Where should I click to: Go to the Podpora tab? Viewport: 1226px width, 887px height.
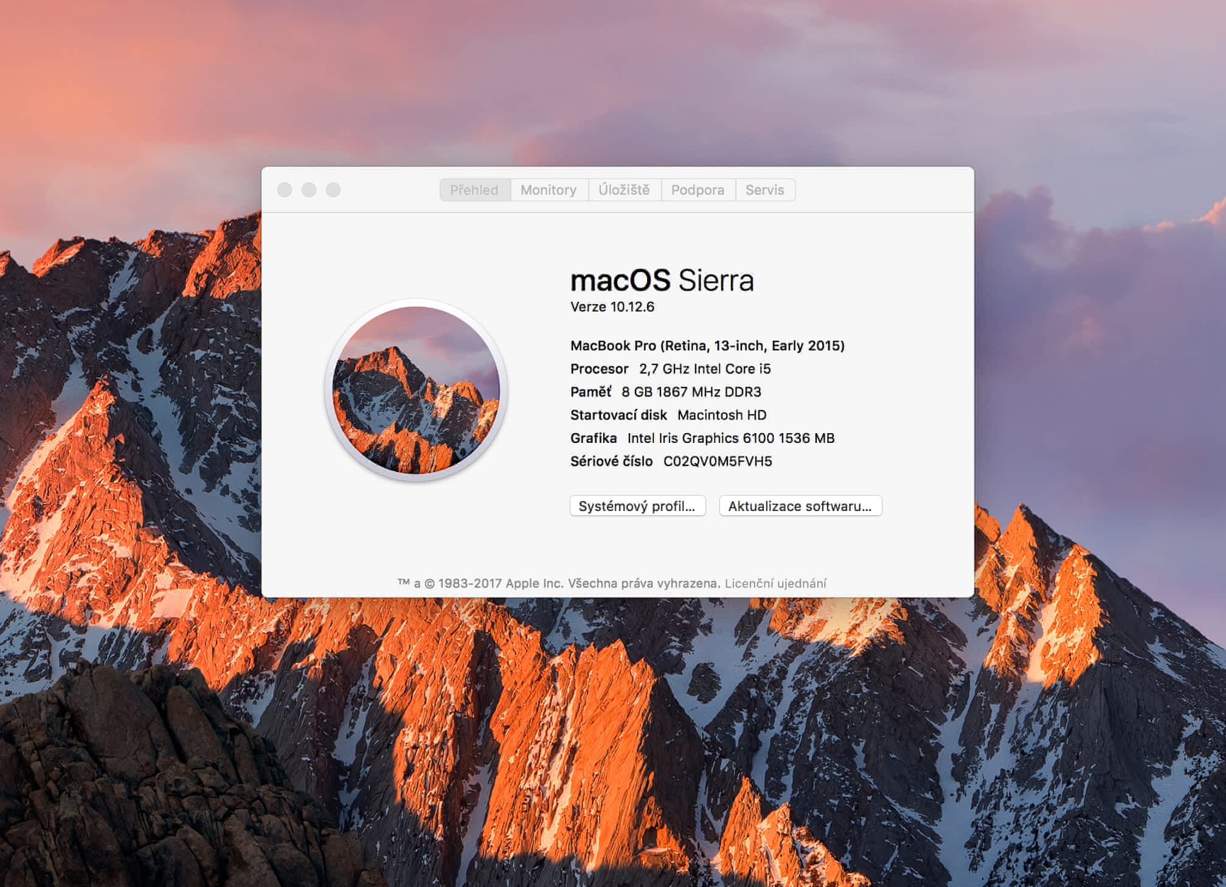pos(698,190)
